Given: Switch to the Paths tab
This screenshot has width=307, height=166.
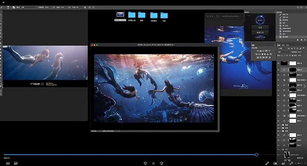Looking at the screenshot, I should 288,45.
